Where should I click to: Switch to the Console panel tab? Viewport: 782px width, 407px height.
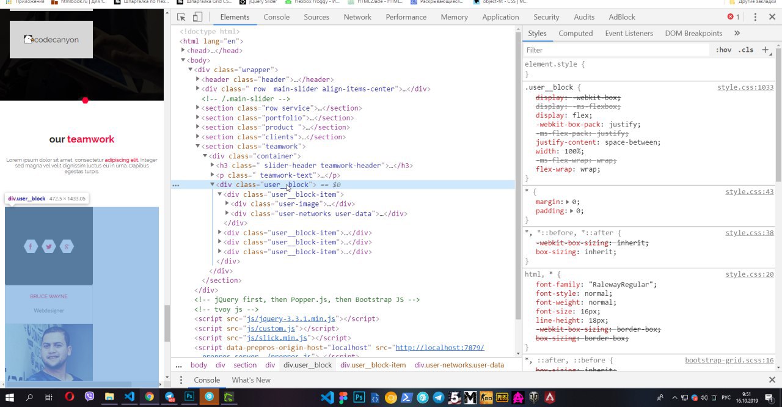pos(277,17)
